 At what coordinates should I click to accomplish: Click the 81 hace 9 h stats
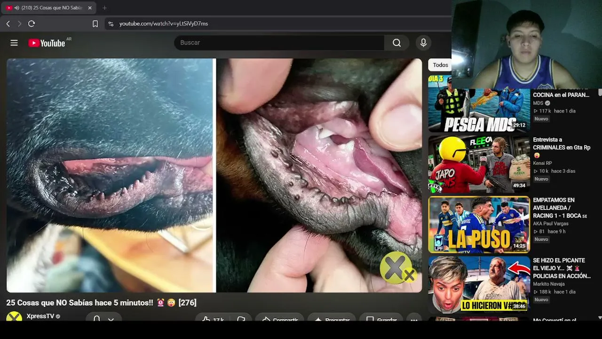pos(549,232)
